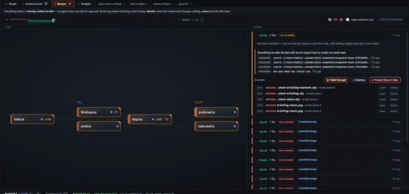Click the cx146 complexity badge on tasks.ts
Screen dimensions: 409x194
(48, 119)
